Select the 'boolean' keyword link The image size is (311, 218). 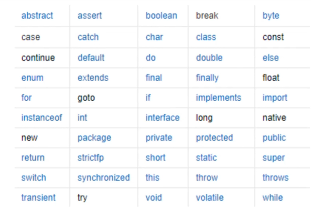pyautogui.click(x=161, y=16)
